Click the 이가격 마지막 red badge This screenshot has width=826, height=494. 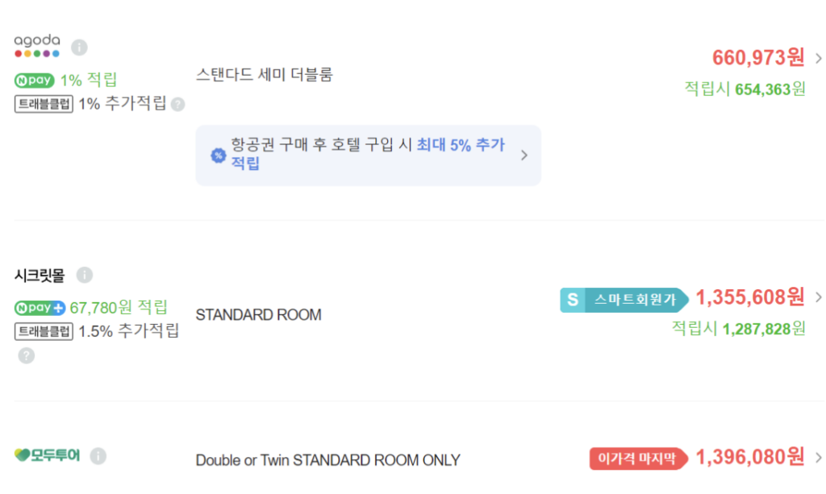637,459
